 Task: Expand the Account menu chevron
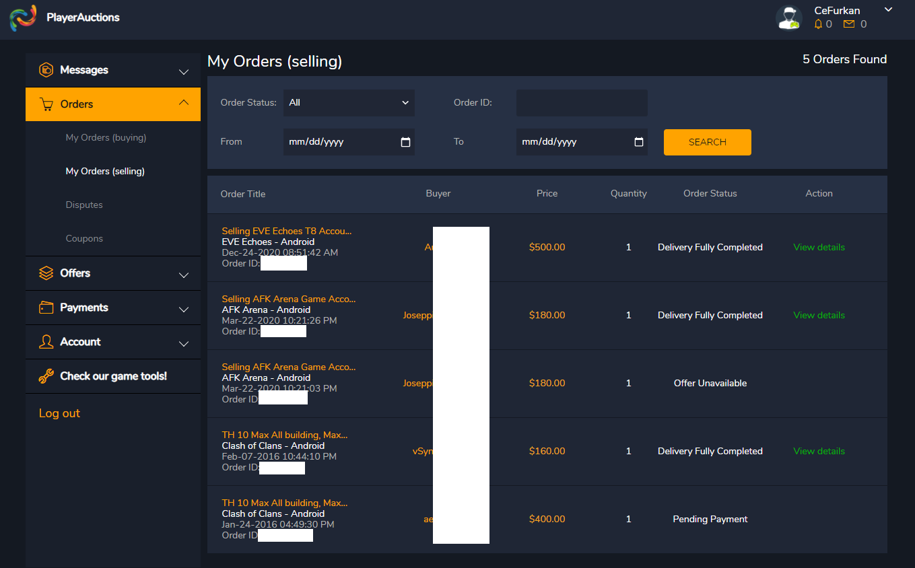tap(184, 343)
